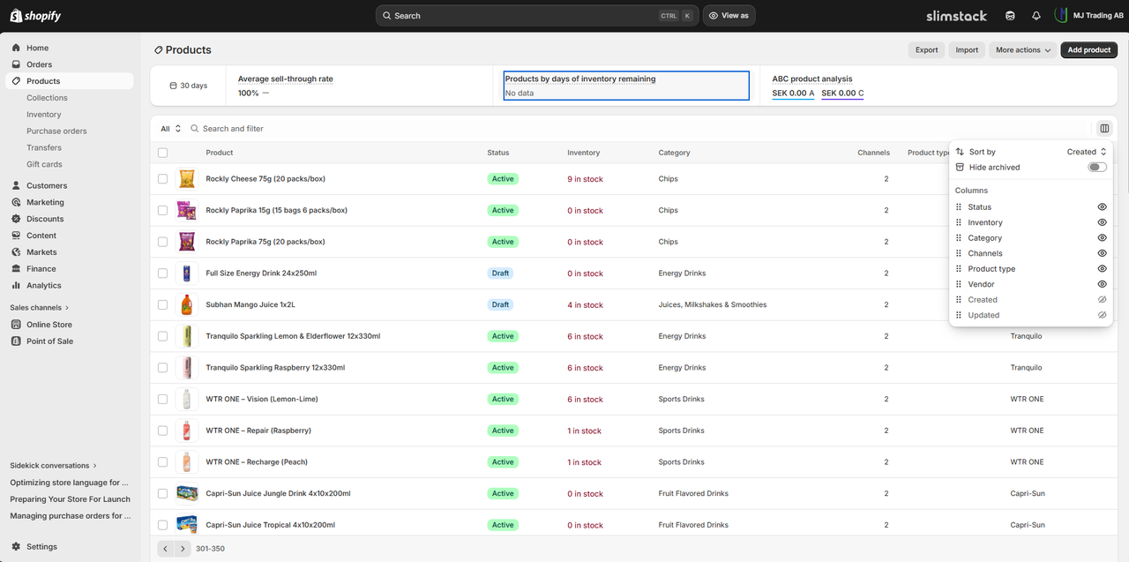Click the Draft badge for Subhan Mango Juice
The height and width of the screenshot is (562, 1129).
500,304
